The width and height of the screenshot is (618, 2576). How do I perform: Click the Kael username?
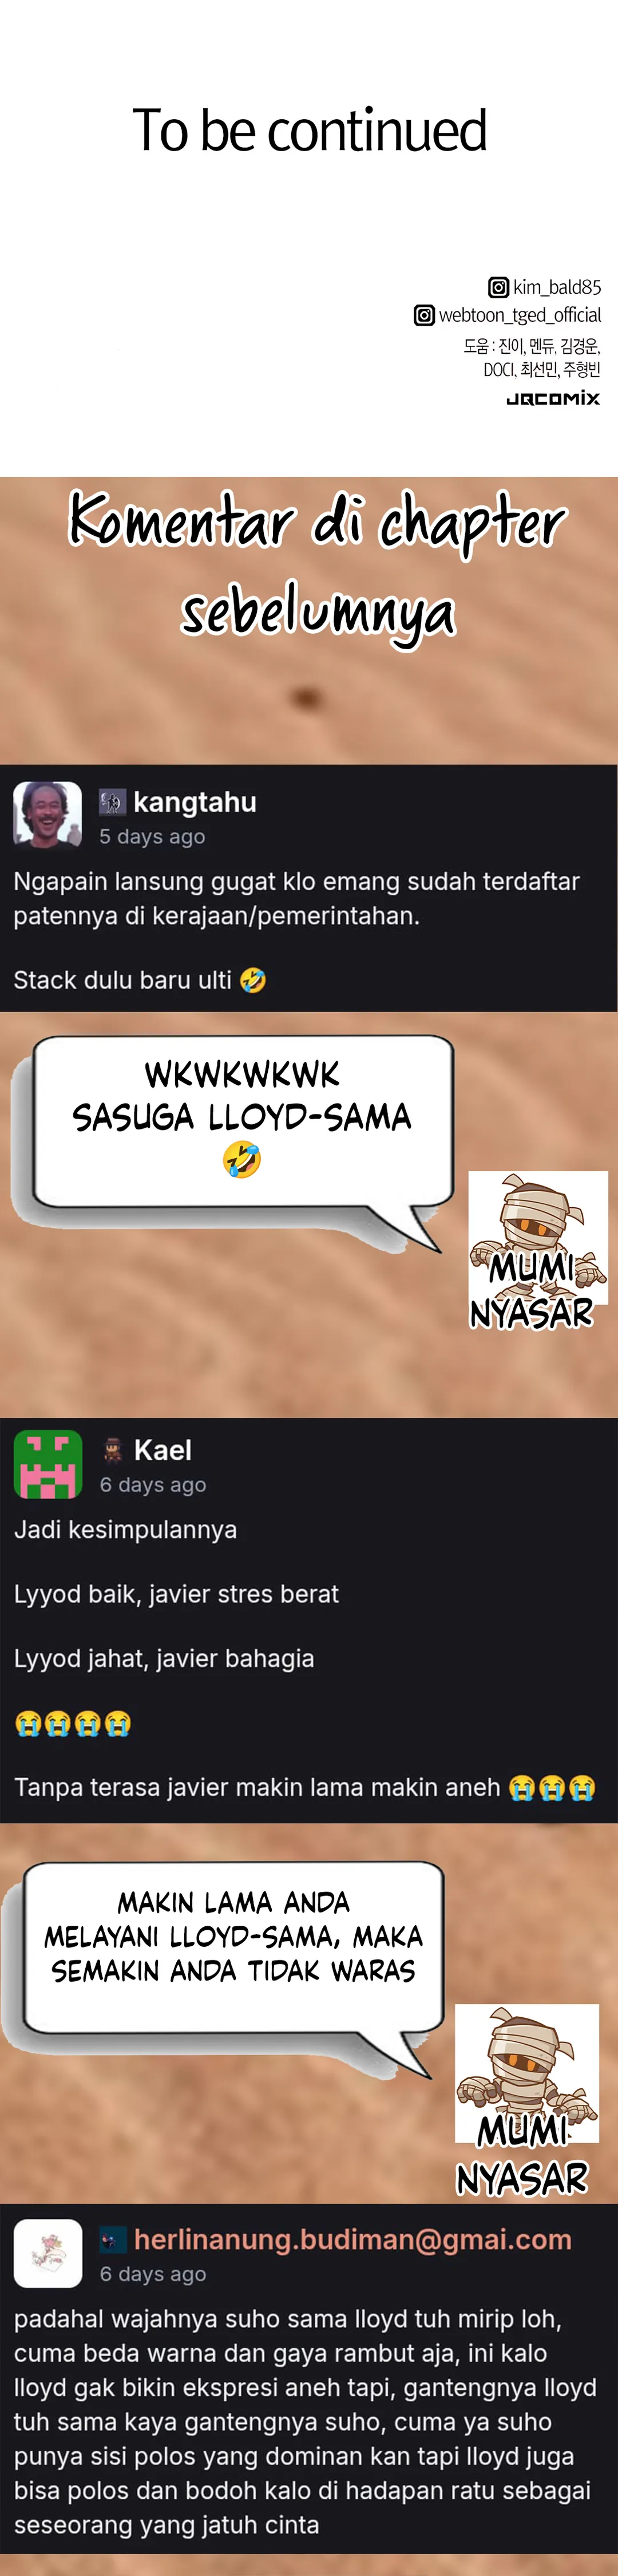pos(163,1450)
